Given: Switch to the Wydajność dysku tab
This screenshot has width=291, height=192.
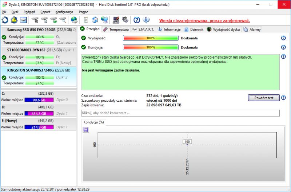Looking at the screenshot, I should tap(223, 30).
